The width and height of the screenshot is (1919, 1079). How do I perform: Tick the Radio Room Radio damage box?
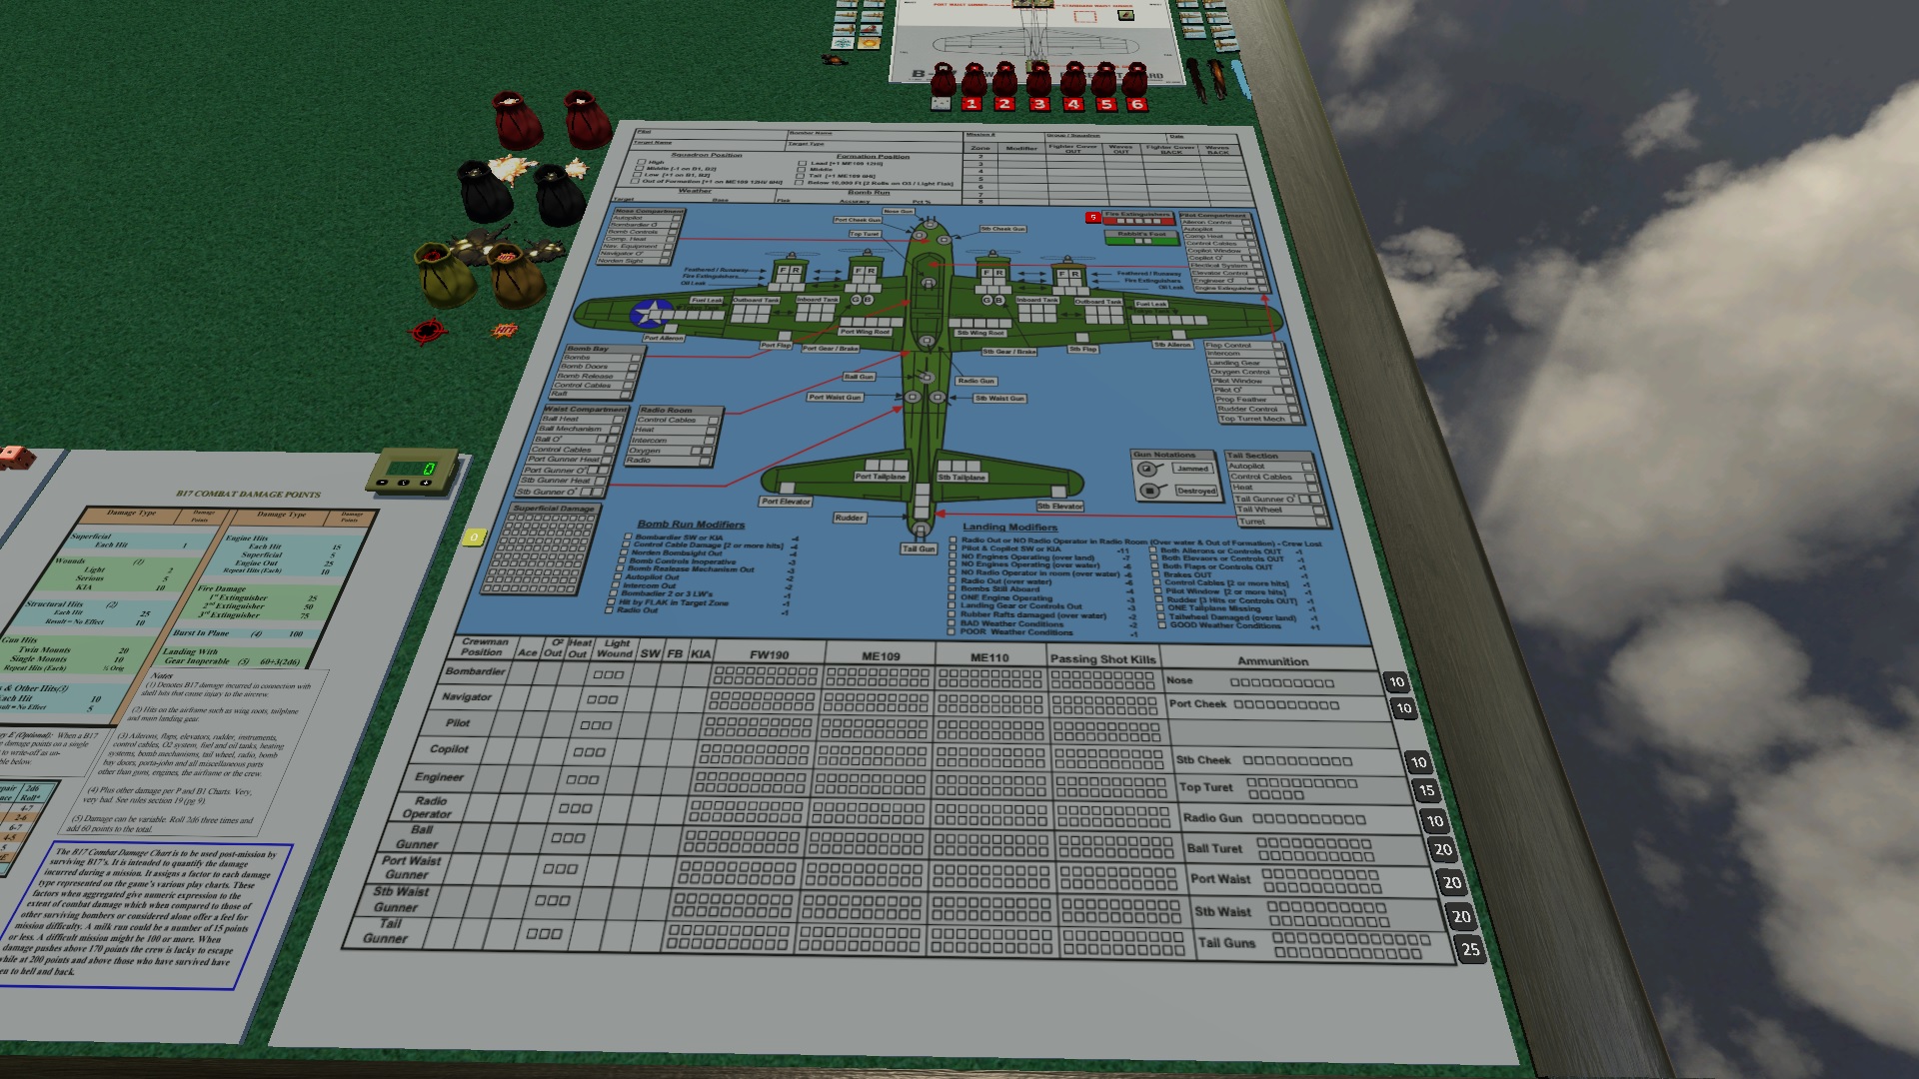coord(706,462)
